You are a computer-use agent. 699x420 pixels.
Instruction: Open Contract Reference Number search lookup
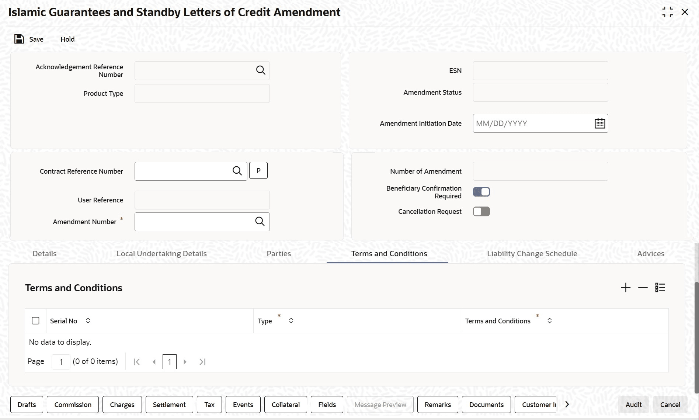tap(237, 171)
